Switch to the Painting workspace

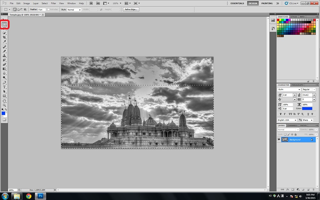pyautogui.click(x=267, y=3)
